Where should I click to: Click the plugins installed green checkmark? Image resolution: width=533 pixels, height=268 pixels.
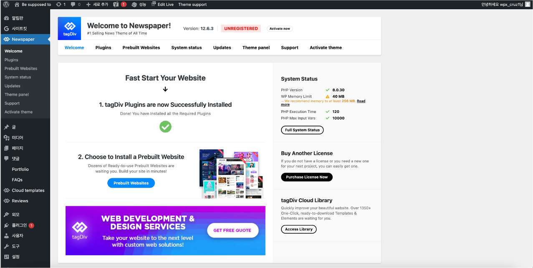click(x=165, y=126)
